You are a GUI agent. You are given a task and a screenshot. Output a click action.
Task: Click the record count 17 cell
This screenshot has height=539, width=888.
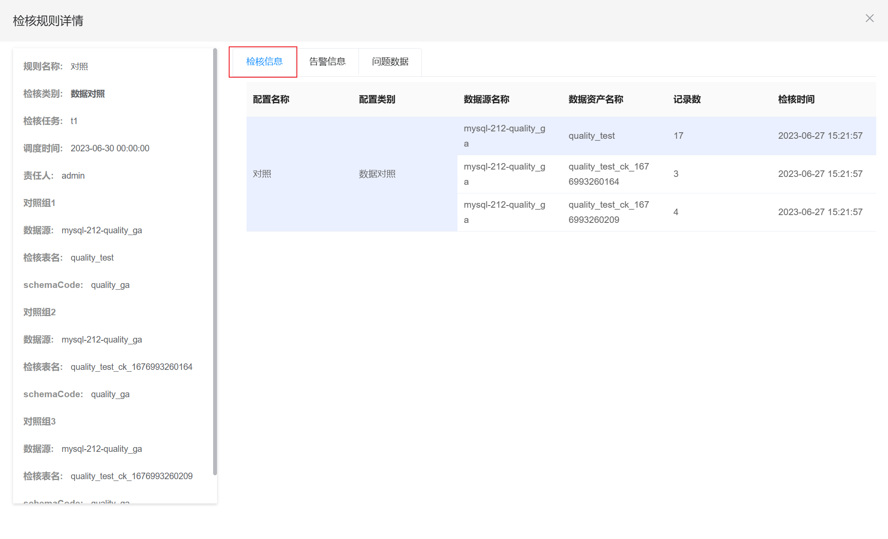[678, 136]
